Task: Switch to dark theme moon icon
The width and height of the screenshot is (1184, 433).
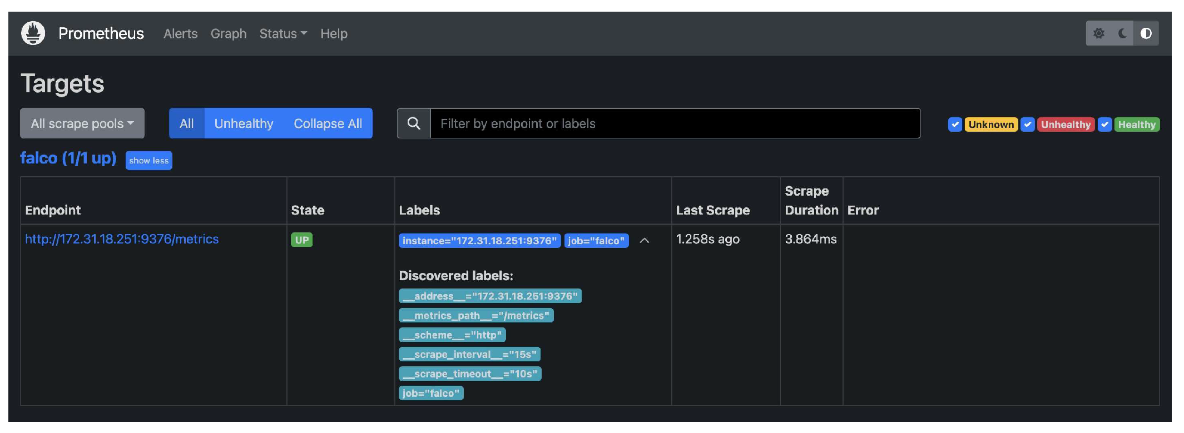Action: click(x=1122, y=33)
